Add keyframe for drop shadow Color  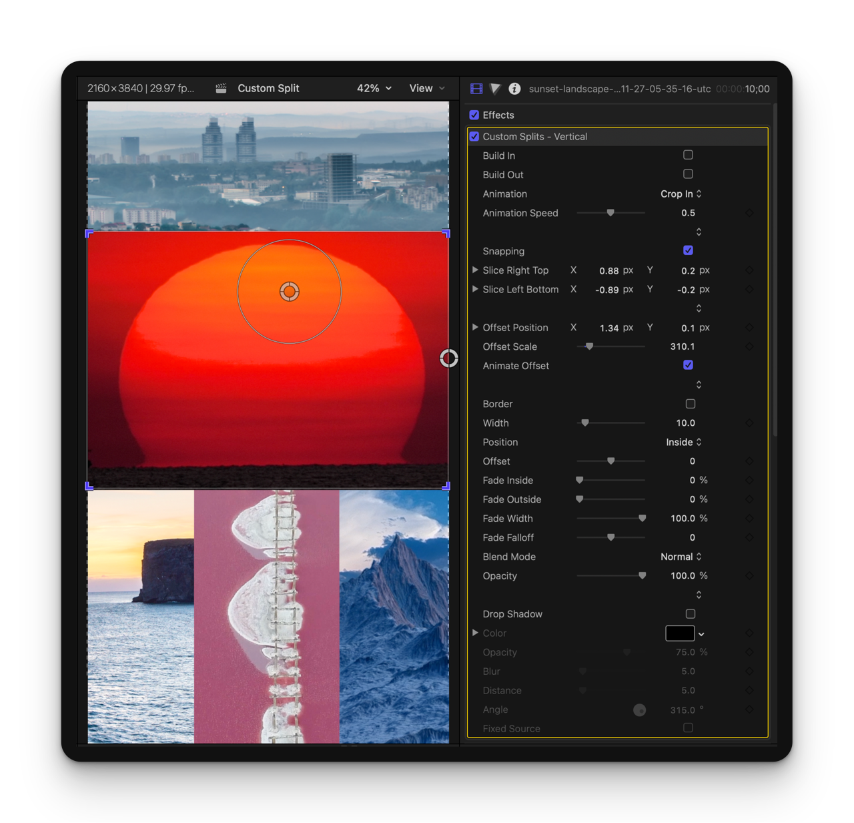click(x=749, y=633)
